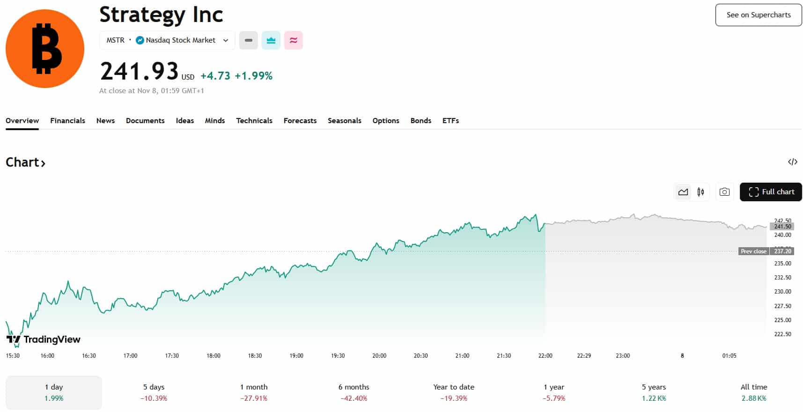
Task: Switch chart to area line style
Action: coord(683,192)
